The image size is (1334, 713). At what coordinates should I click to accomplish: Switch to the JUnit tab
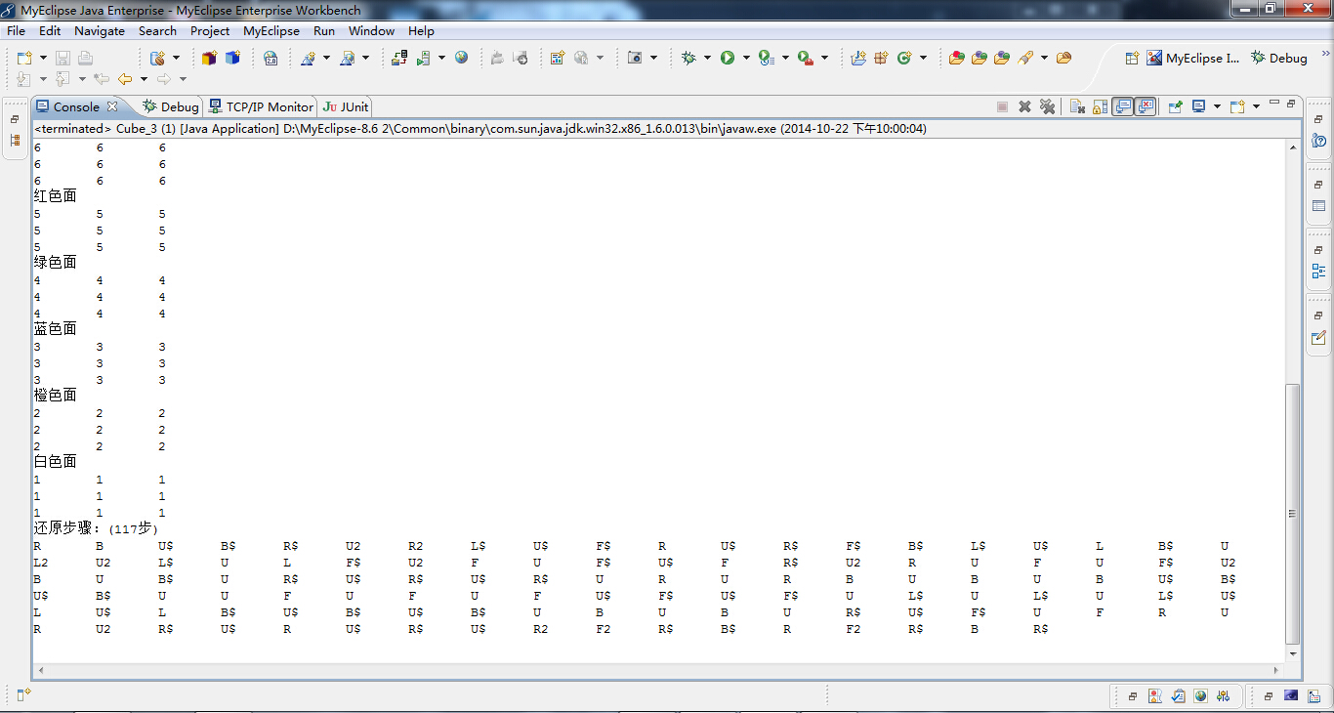346,106
